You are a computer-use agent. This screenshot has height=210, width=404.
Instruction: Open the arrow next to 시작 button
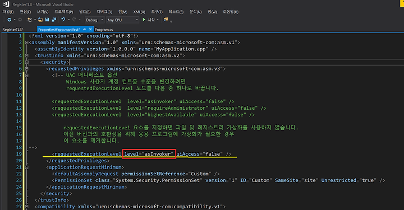click(158, 20)
